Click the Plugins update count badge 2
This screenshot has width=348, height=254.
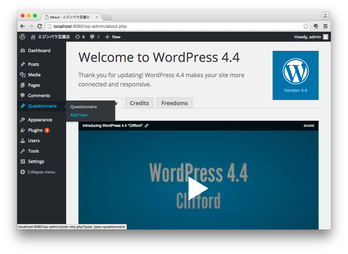tap(47, 130)
